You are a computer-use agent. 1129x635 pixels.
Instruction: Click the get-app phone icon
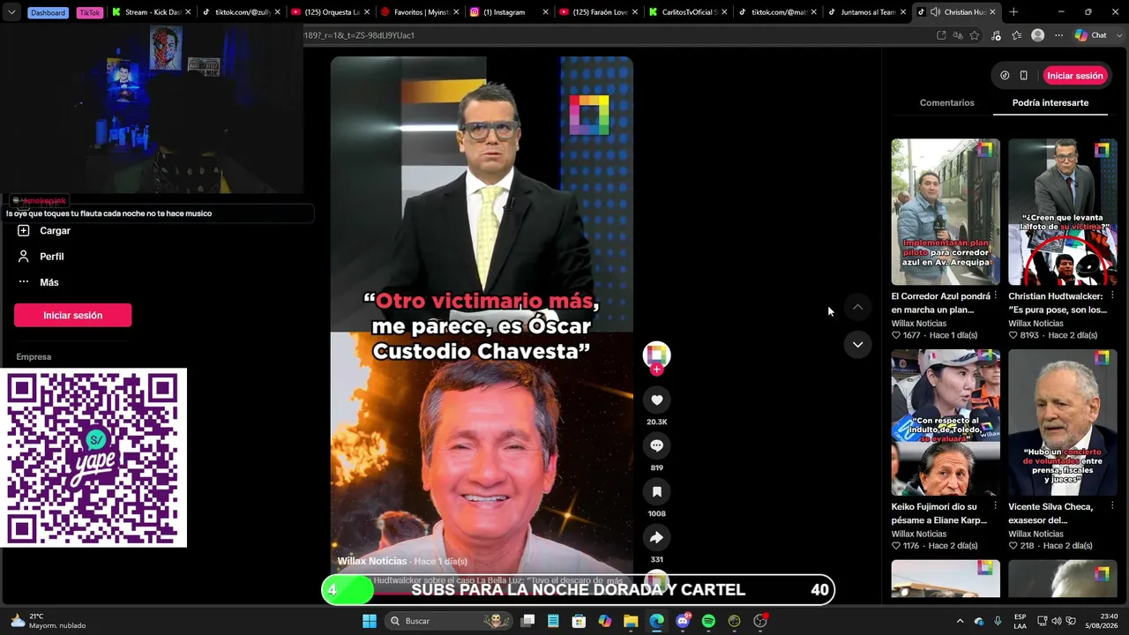pos(1024,76)
